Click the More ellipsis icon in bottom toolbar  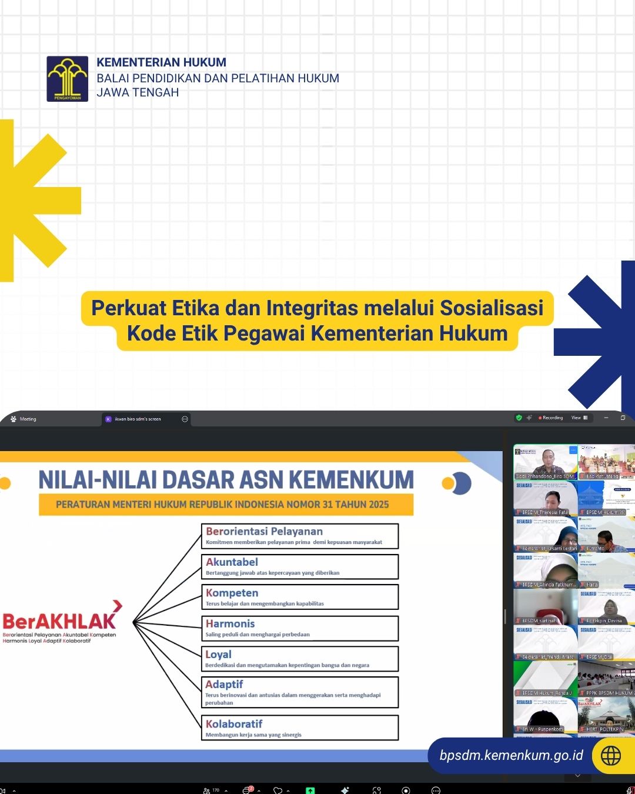tap(436, 790)
